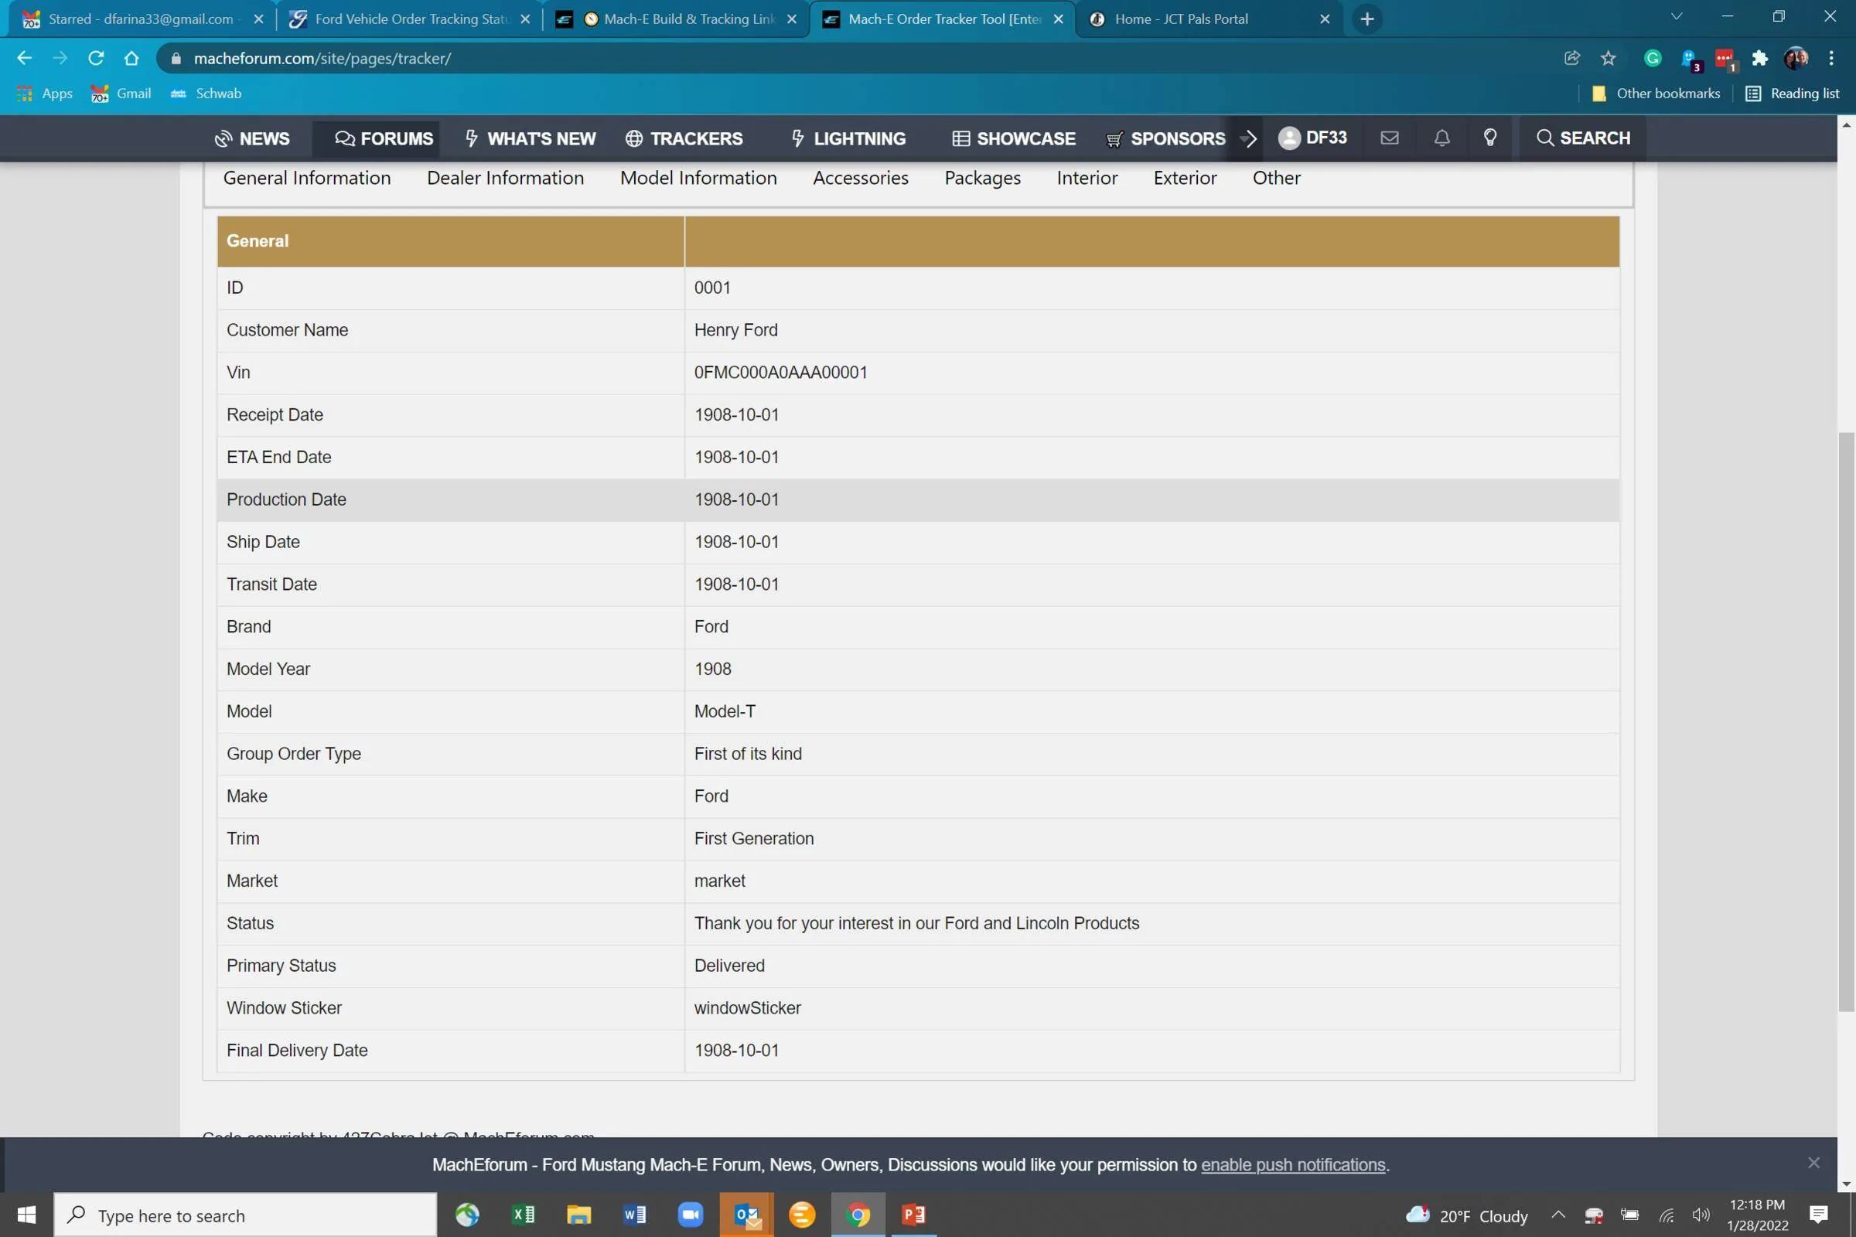Dismiss the push notification banner
Image resolution: width=1856 pixels, height=1237 pixels.
pyautogui.click(x=1814, y=1163)
